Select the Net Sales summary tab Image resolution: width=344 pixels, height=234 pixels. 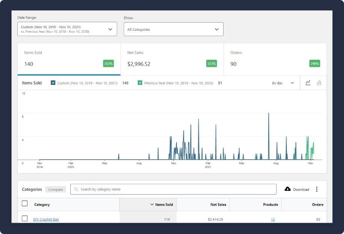[172, 59]
